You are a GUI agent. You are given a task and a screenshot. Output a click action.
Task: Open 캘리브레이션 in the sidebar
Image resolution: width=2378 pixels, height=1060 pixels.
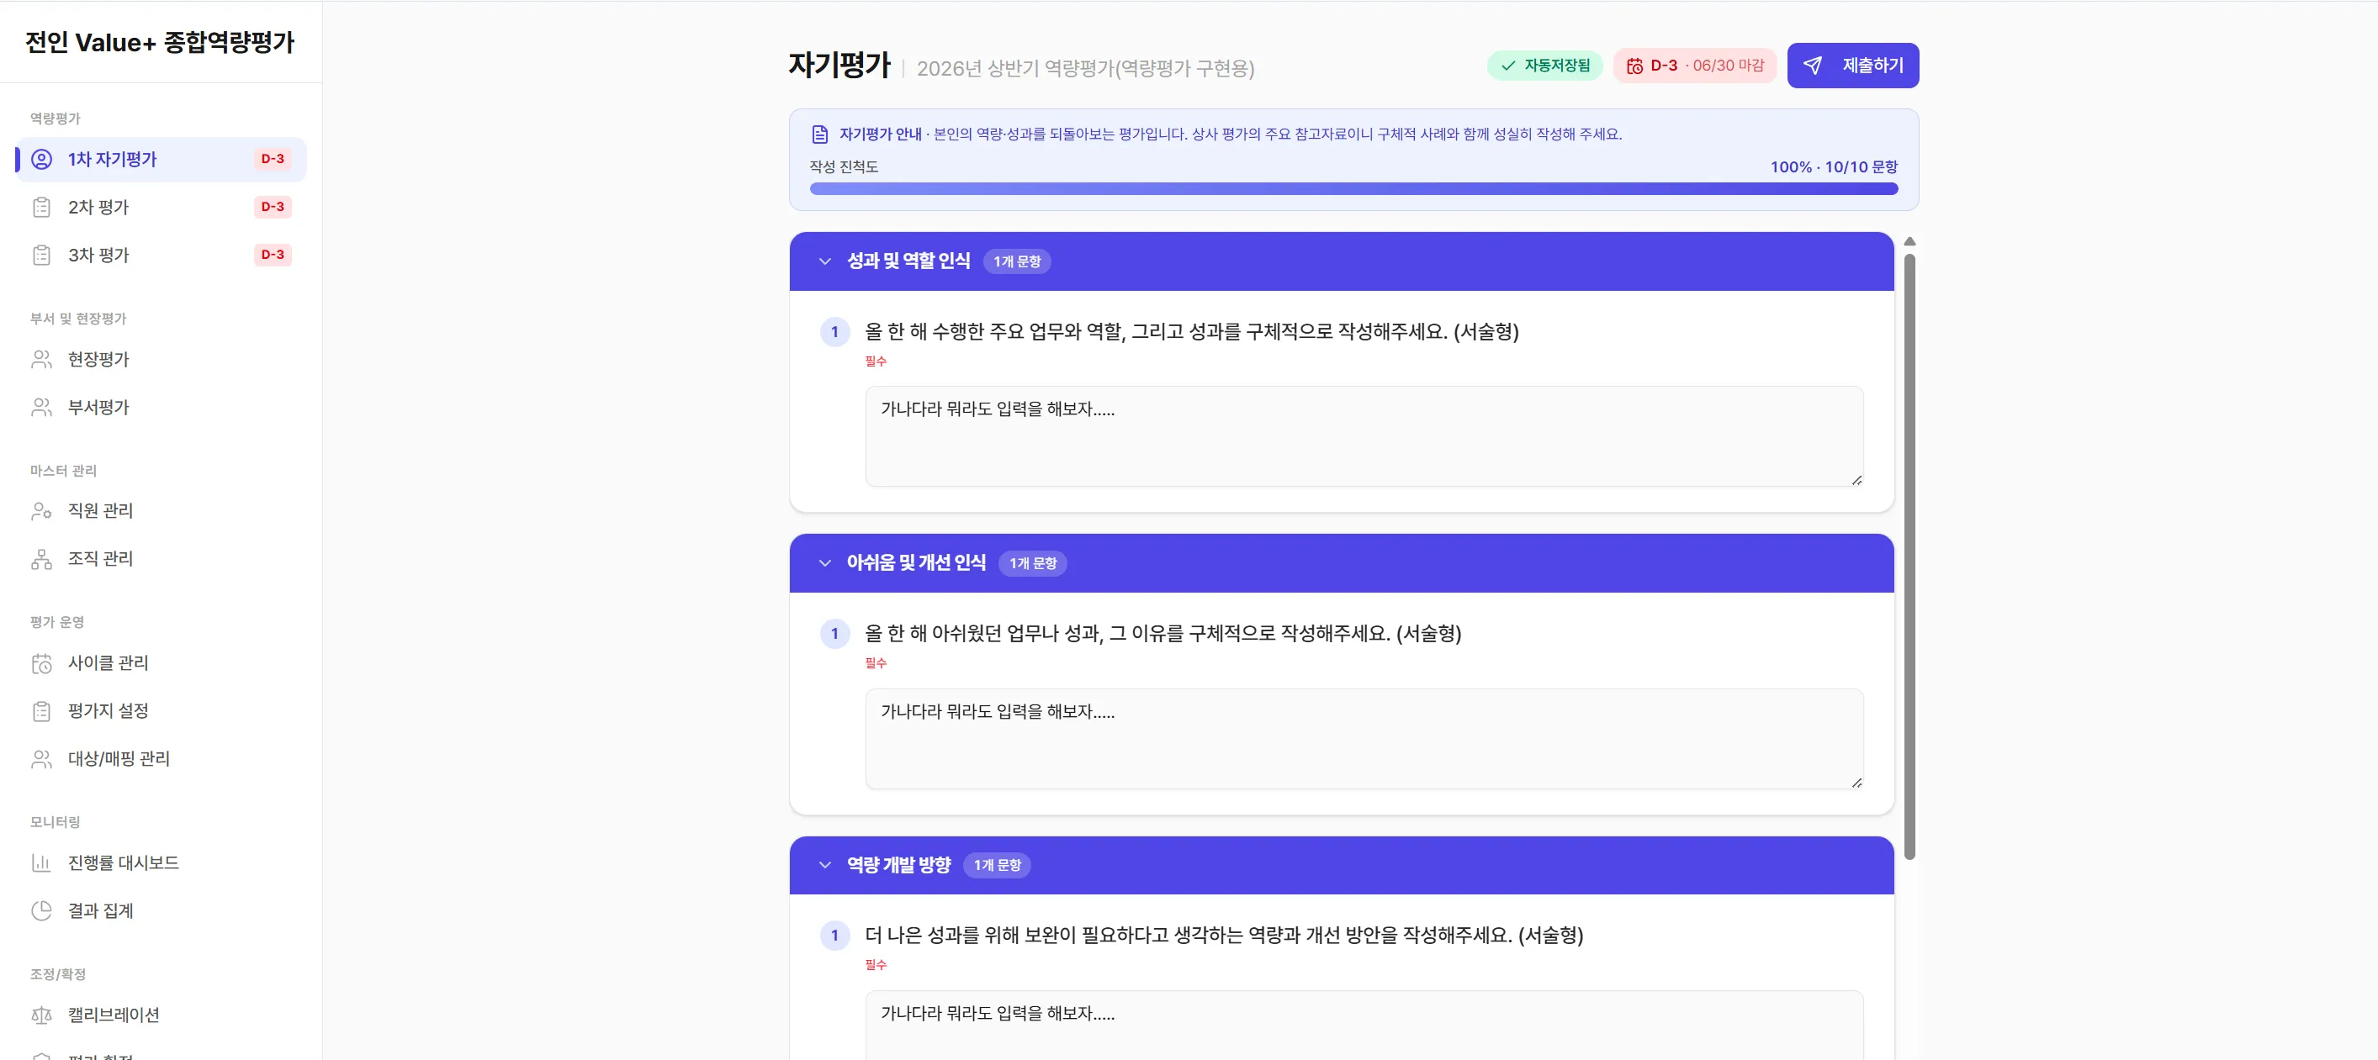click(162, 1015)
